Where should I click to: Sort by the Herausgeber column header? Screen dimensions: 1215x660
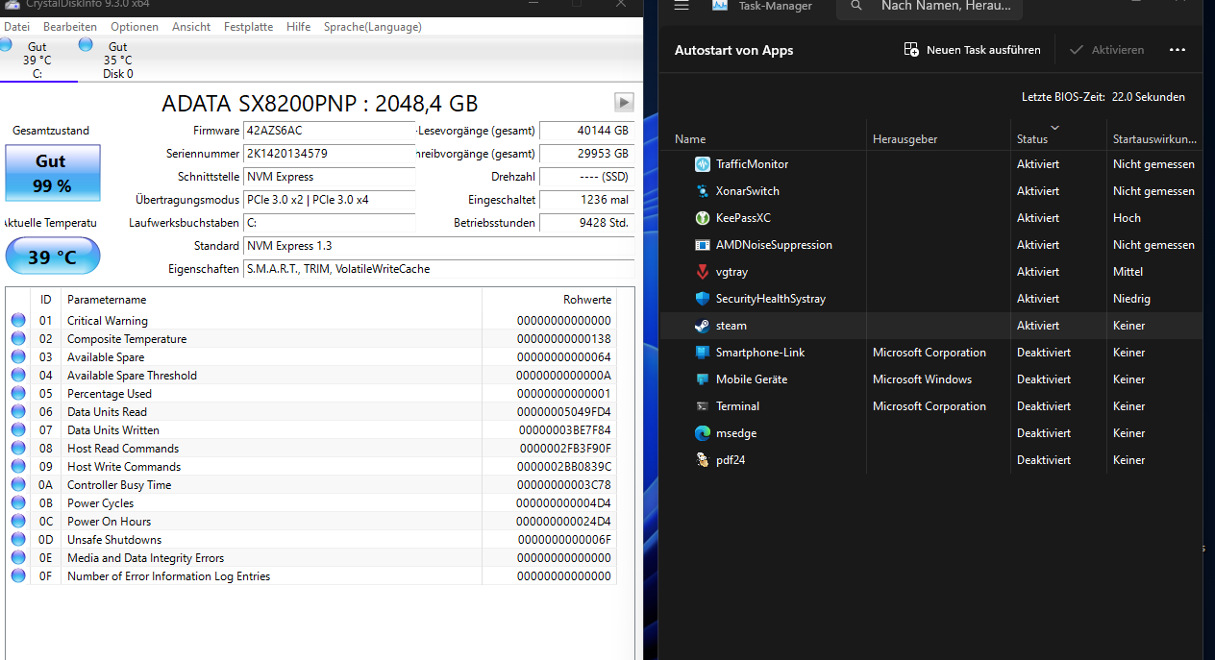click(939, 139)
